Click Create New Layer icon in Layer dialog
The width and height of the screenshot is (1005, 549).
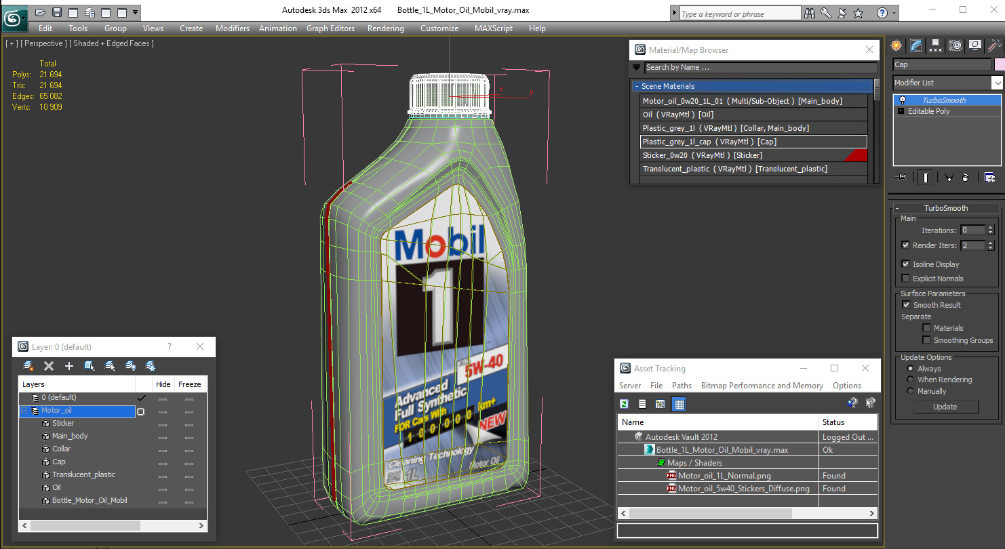[x=28, y=366]
